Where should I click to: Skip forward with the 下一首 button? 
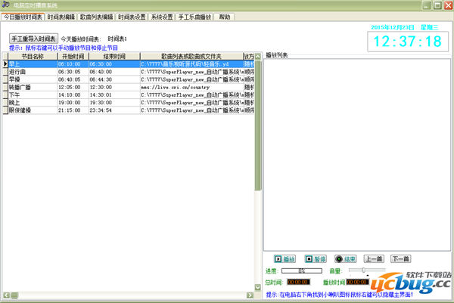pyautogui.click(x=401, y=258)
